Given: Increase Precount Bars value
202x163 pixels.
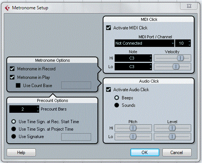Looking at the screenshot, I should point(38,107).
